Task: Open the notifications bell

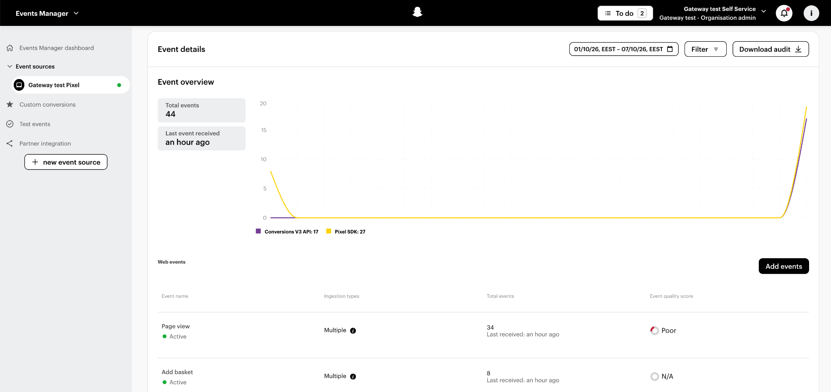Action: 784,13
